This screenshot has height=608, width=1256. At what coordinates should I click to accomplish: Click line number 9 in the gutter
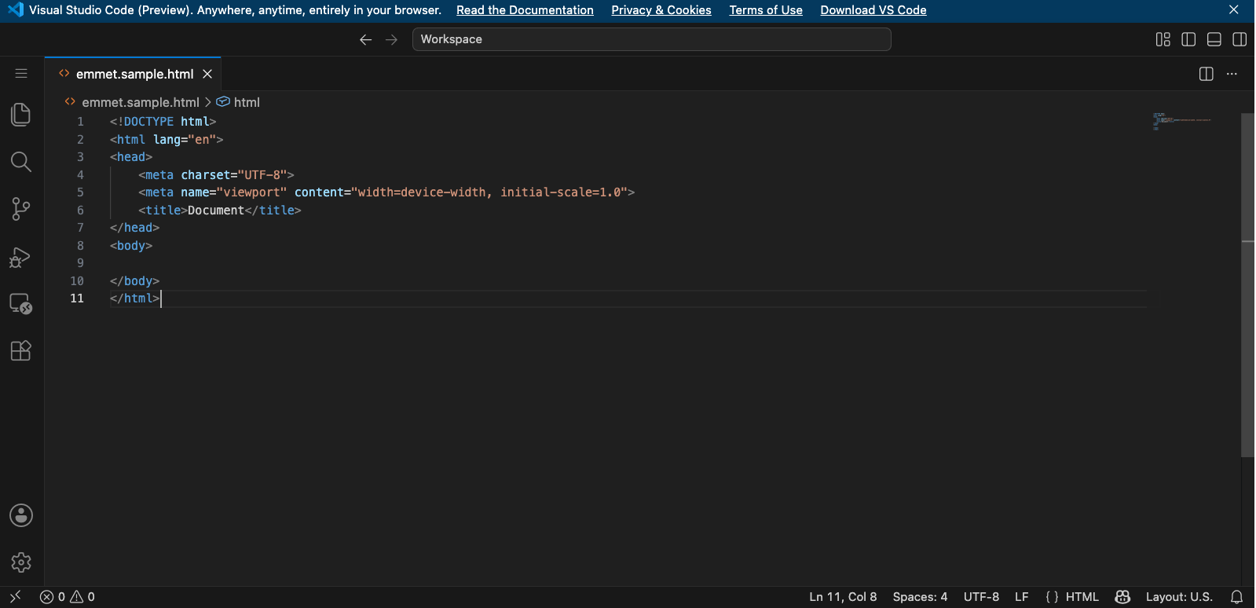point(80,263)
